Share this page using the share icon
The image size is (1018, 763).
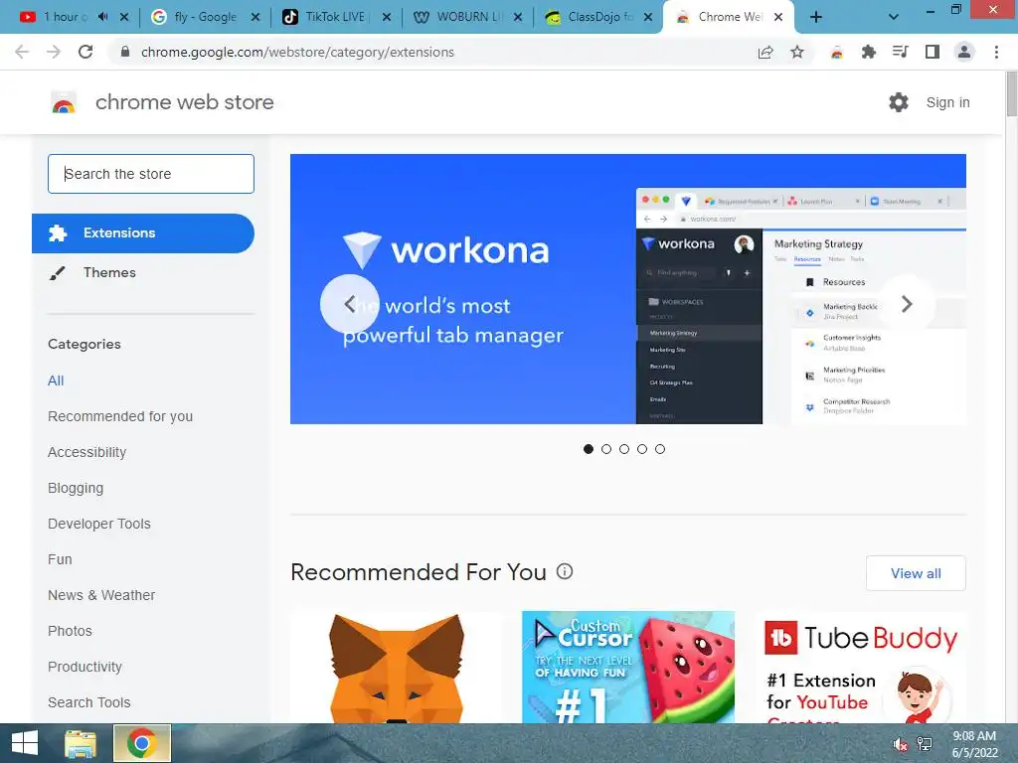coord(765,52)
